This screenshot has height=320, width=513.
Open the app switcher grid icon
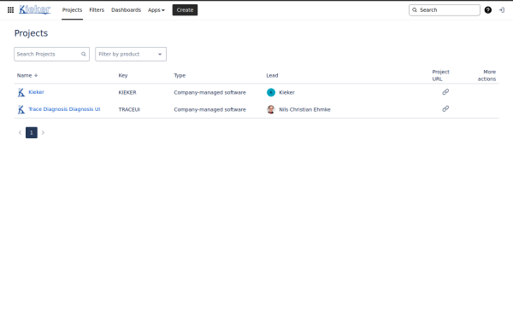10,10
